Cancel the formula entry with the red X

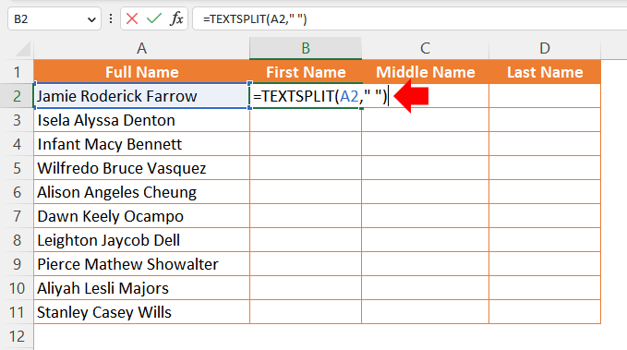pyautogui.click(x=132, y=18)
